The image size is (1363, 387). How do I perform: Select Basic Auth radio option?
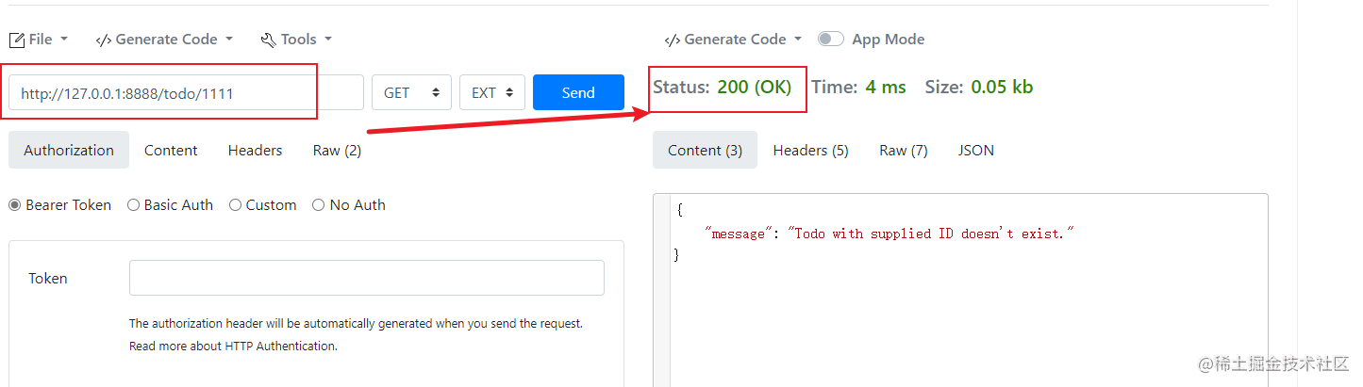133,205
